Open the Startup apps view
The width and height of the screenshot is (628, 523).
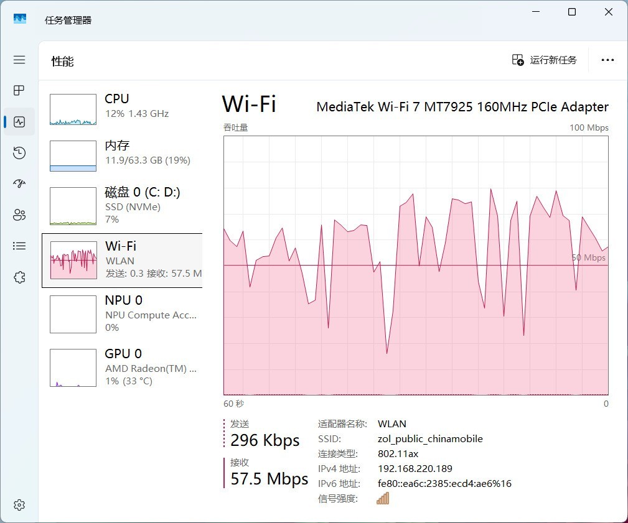click(19, 183)
